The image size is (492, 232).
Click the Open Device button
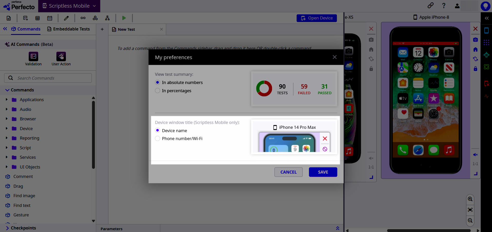tap(317, 18)
